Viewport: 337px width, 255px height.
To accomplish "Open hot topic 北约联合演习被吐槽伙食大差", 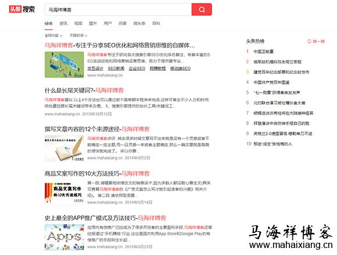I will pos(279,102).
